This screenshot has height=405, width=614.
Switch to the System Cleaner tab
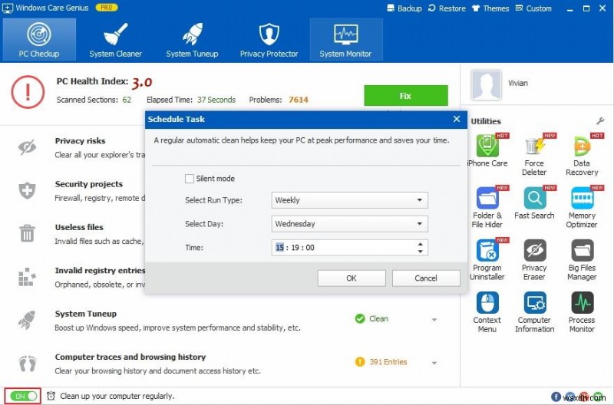[116, 40]
